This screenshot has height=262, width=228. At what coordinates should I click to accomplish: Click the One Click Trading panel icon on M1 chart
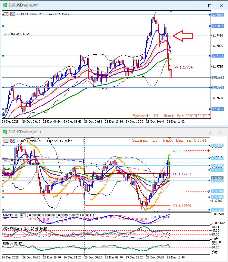[6, 14]
